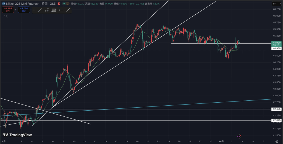This screenshot has height=144, width=283.
Task: Select the rightmost diagonal line drawing tool
Action: [x=68, y=10]
